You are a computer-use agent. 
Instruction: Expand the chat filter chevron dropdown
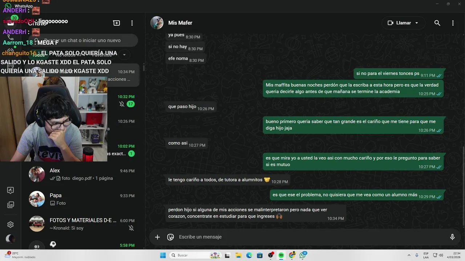click(124, 55)
